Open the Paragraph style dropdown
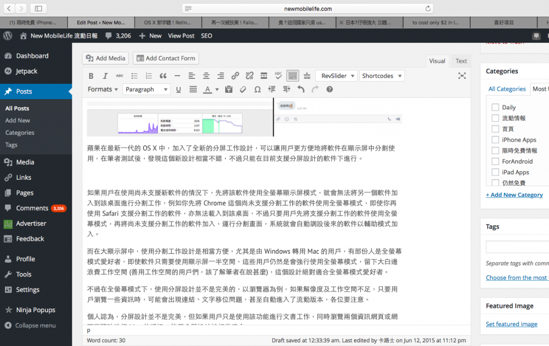This screenshot has width=549, height=346. click(x=146, y=89)
